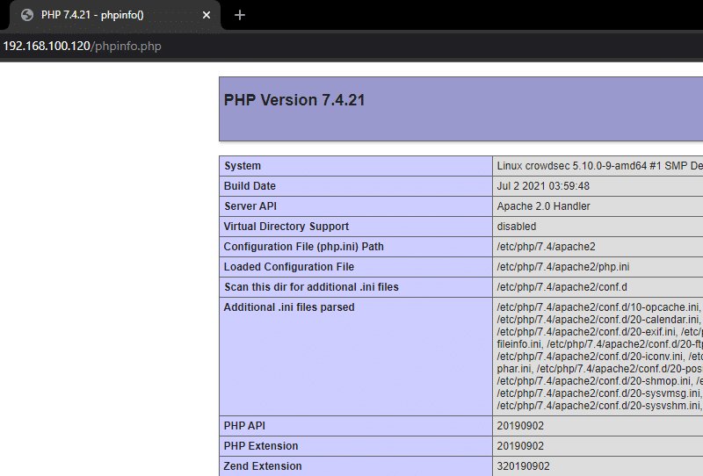Open a new tab with the plus button
Screen dimensions: 703x476
[240, 15]
